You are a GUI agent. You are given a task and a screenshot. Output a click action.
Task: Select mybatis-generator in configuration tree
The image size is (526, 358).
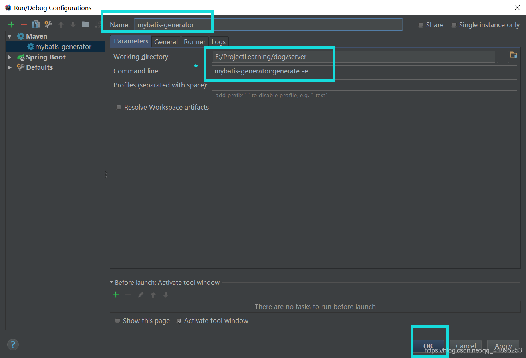(55, 47)
